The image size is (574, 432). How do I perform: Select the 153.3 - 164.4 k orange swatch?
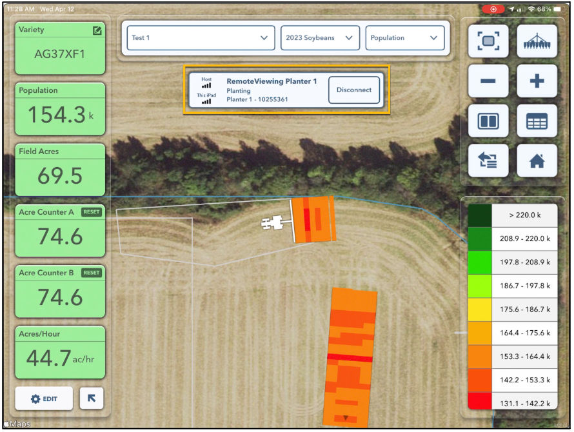coord(480,357)
